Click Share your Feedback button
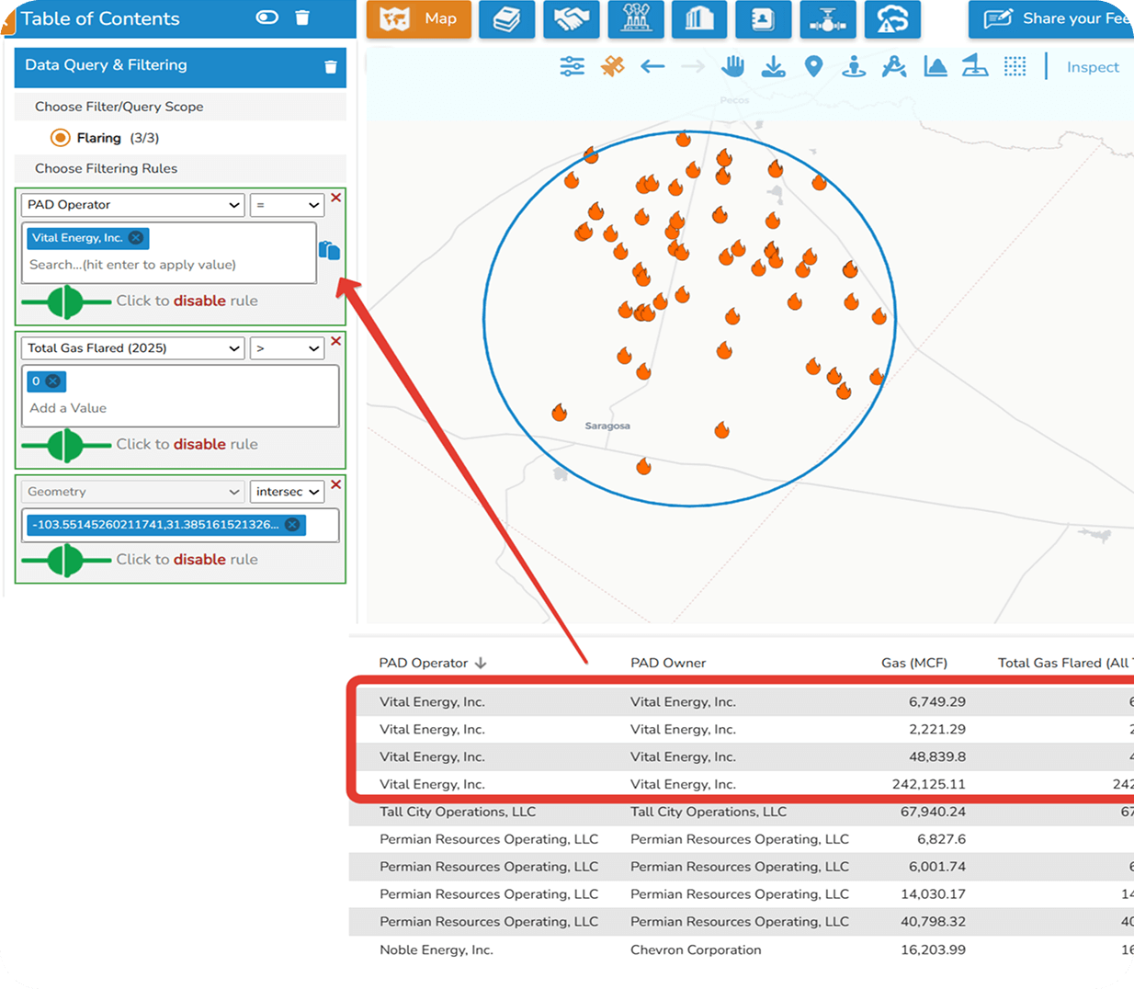1134x989 pixels. pyautogui.click(x=1051, y=18)
